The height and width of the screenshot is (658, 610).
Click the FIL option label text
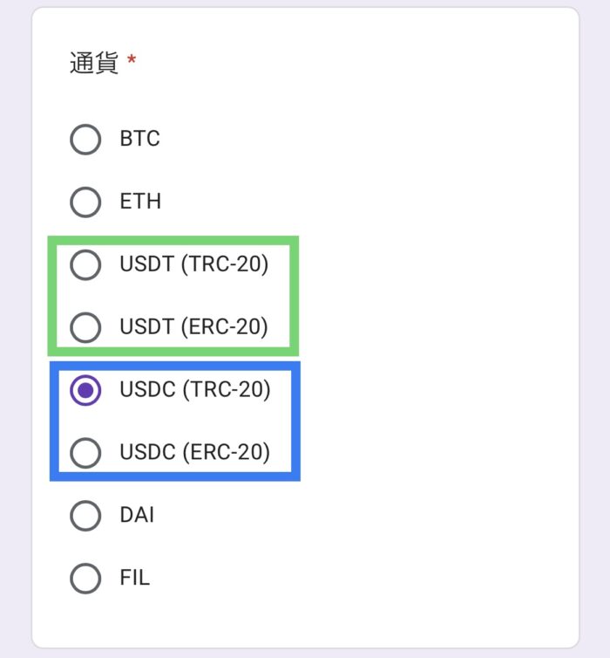coord(134,578)
